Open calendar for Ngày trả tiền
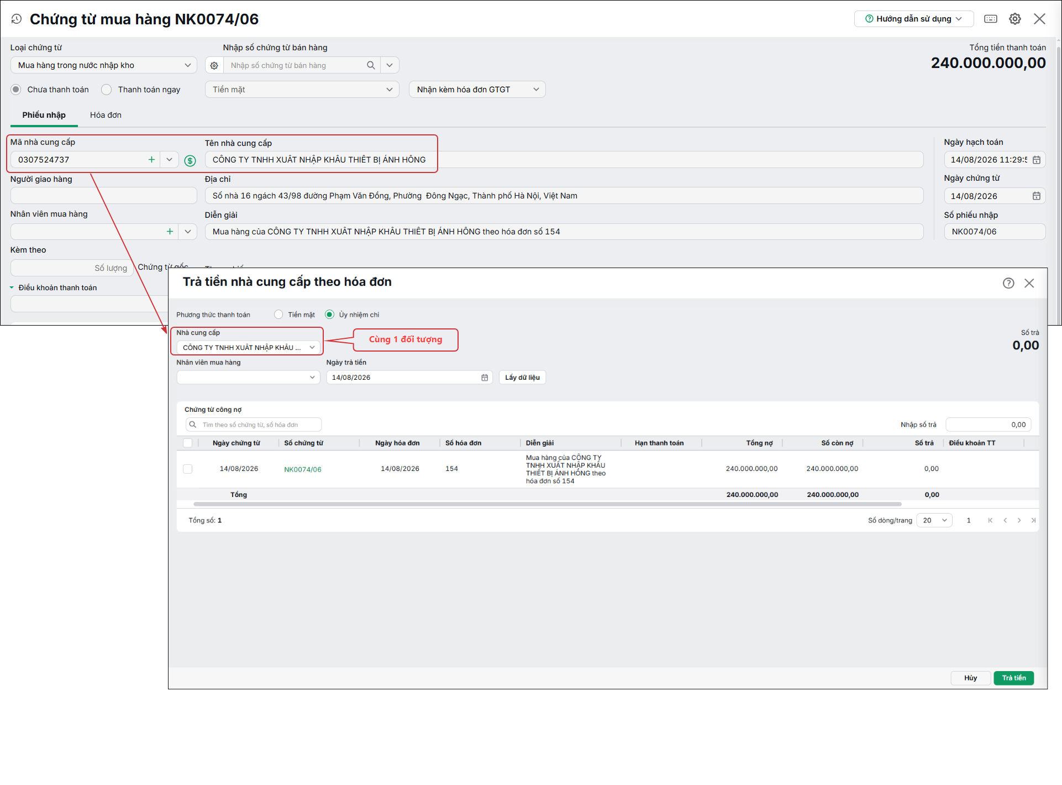The height and width of the screenshot is (785, 1062). [485, 378]
